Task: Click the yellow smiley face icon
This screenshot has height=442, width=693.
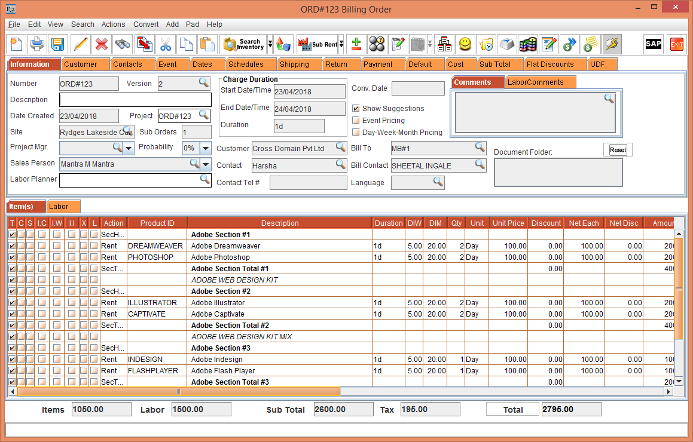Action: tap(465, 44)
